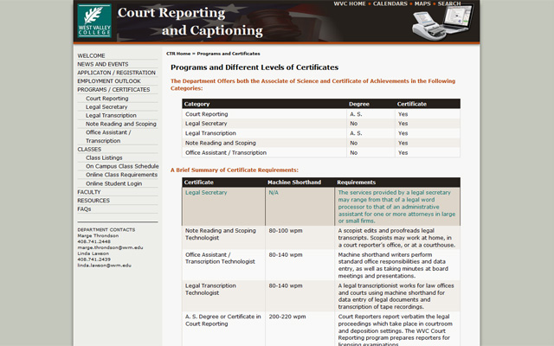
Task: Select Legal Transcription sidebar sub-item
Action: pos(111,115)
